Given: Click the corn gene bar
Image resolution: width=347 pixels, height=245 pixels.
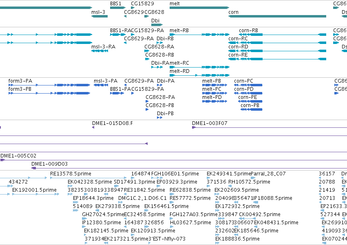Looking at the screenshot, I should point(277,16).
